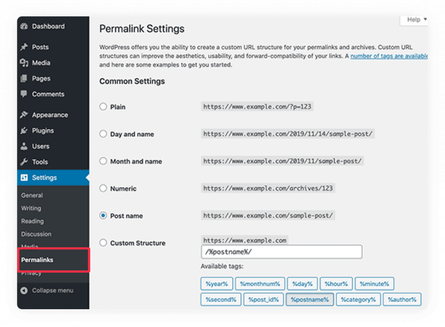
Task: Click the 2019/11/14/sample-post example URL
Action: tap(288, 133)
